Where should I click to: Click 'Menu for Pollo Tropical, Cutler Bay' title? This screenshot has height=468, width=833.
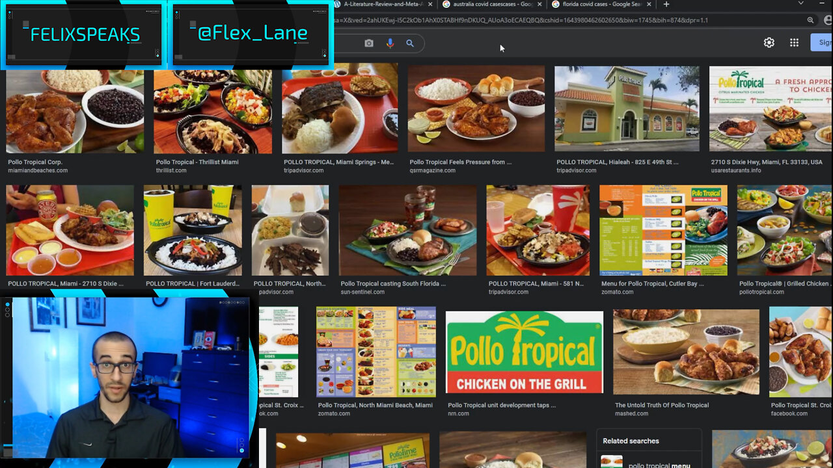click(x=653, y=283)
